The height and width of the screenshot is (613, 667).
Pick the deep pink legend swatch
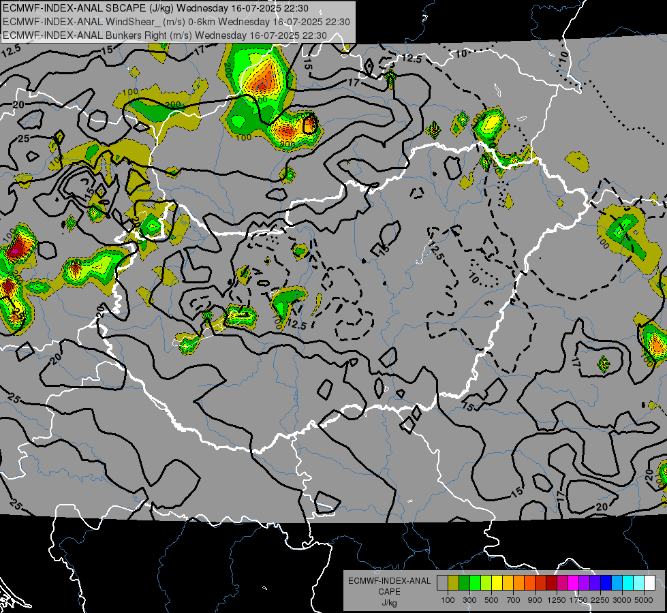coord(562,582)
